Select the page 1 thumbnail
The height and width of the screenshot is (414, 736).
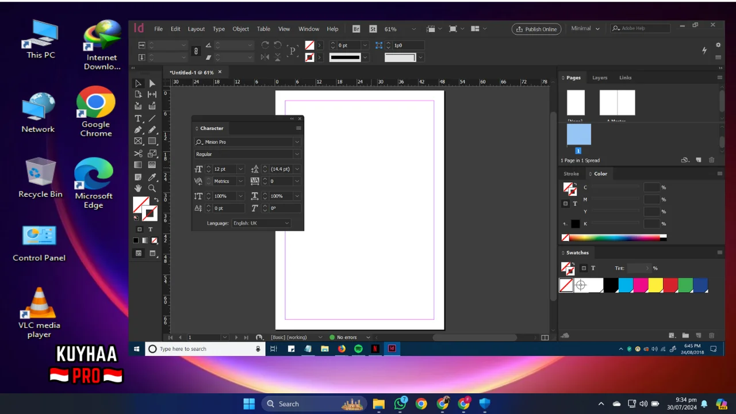coord(578,135)
